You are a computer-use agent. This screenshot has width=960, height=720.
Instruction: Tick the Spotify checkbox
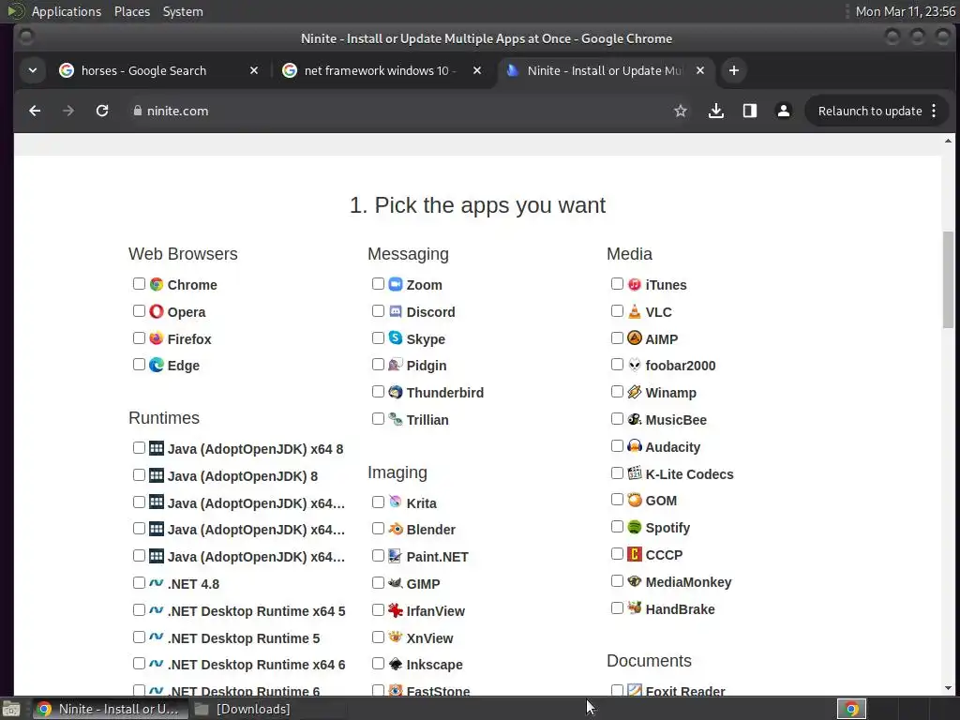(x=617, y=527)
